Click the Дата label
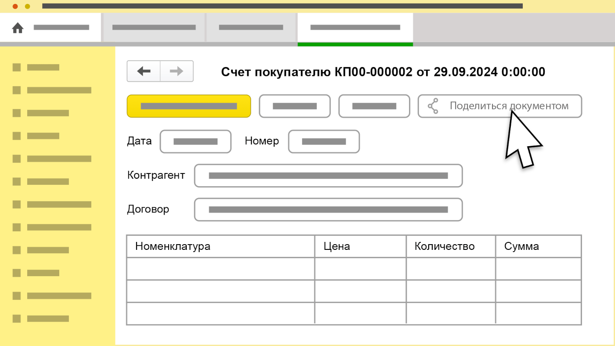The width and height of the screenshot is (615, 346). [139, 141]
